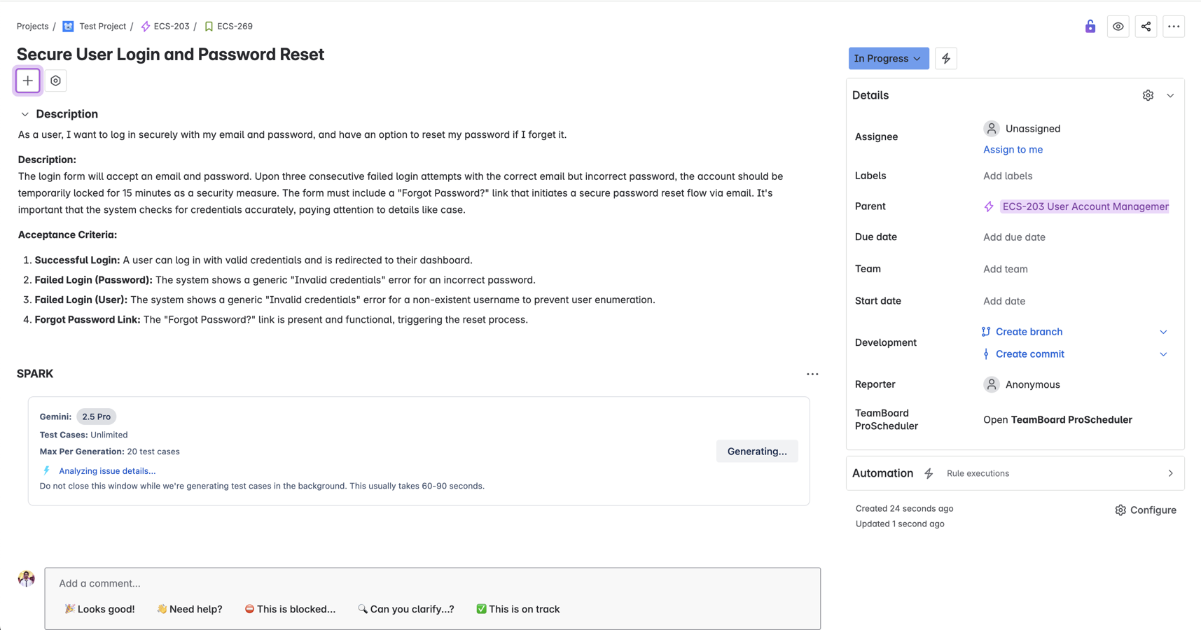Screen dimensions: 1201x630
Task: Click the purple lock restrictions icon
Action: click(x=1090, y=27)
